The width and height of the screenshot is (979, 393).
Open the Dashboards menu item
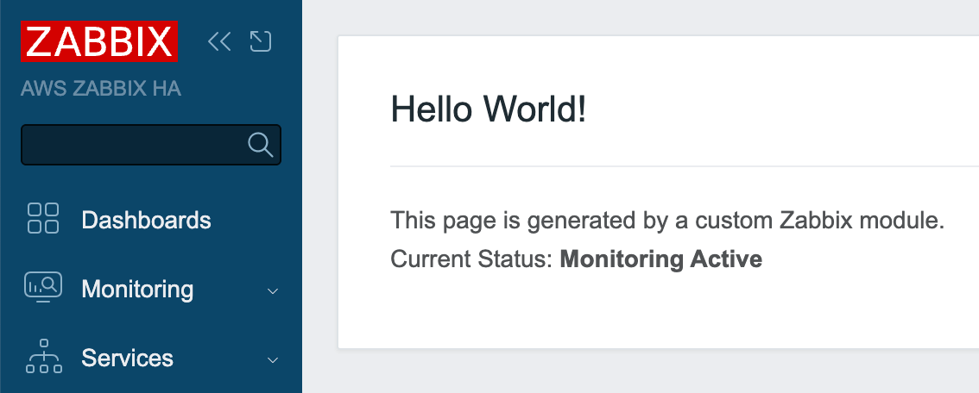(146, 220)
